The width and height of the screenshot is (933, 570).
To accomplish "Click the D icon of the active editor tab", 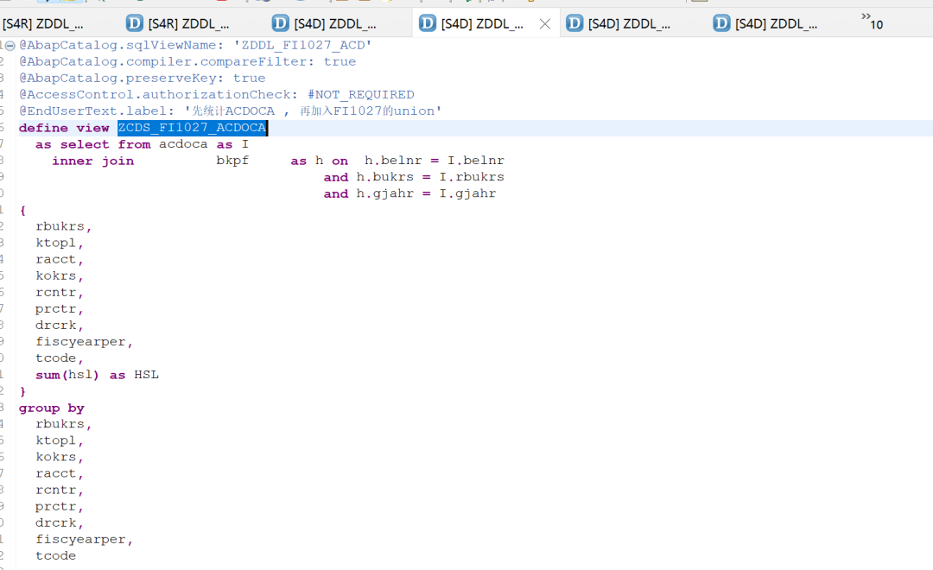I will click(x=428, y=23).
